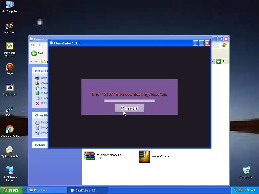Minimize the ClassiCube 1.3.5 window
259x194 pixels.
click(196, 43)
